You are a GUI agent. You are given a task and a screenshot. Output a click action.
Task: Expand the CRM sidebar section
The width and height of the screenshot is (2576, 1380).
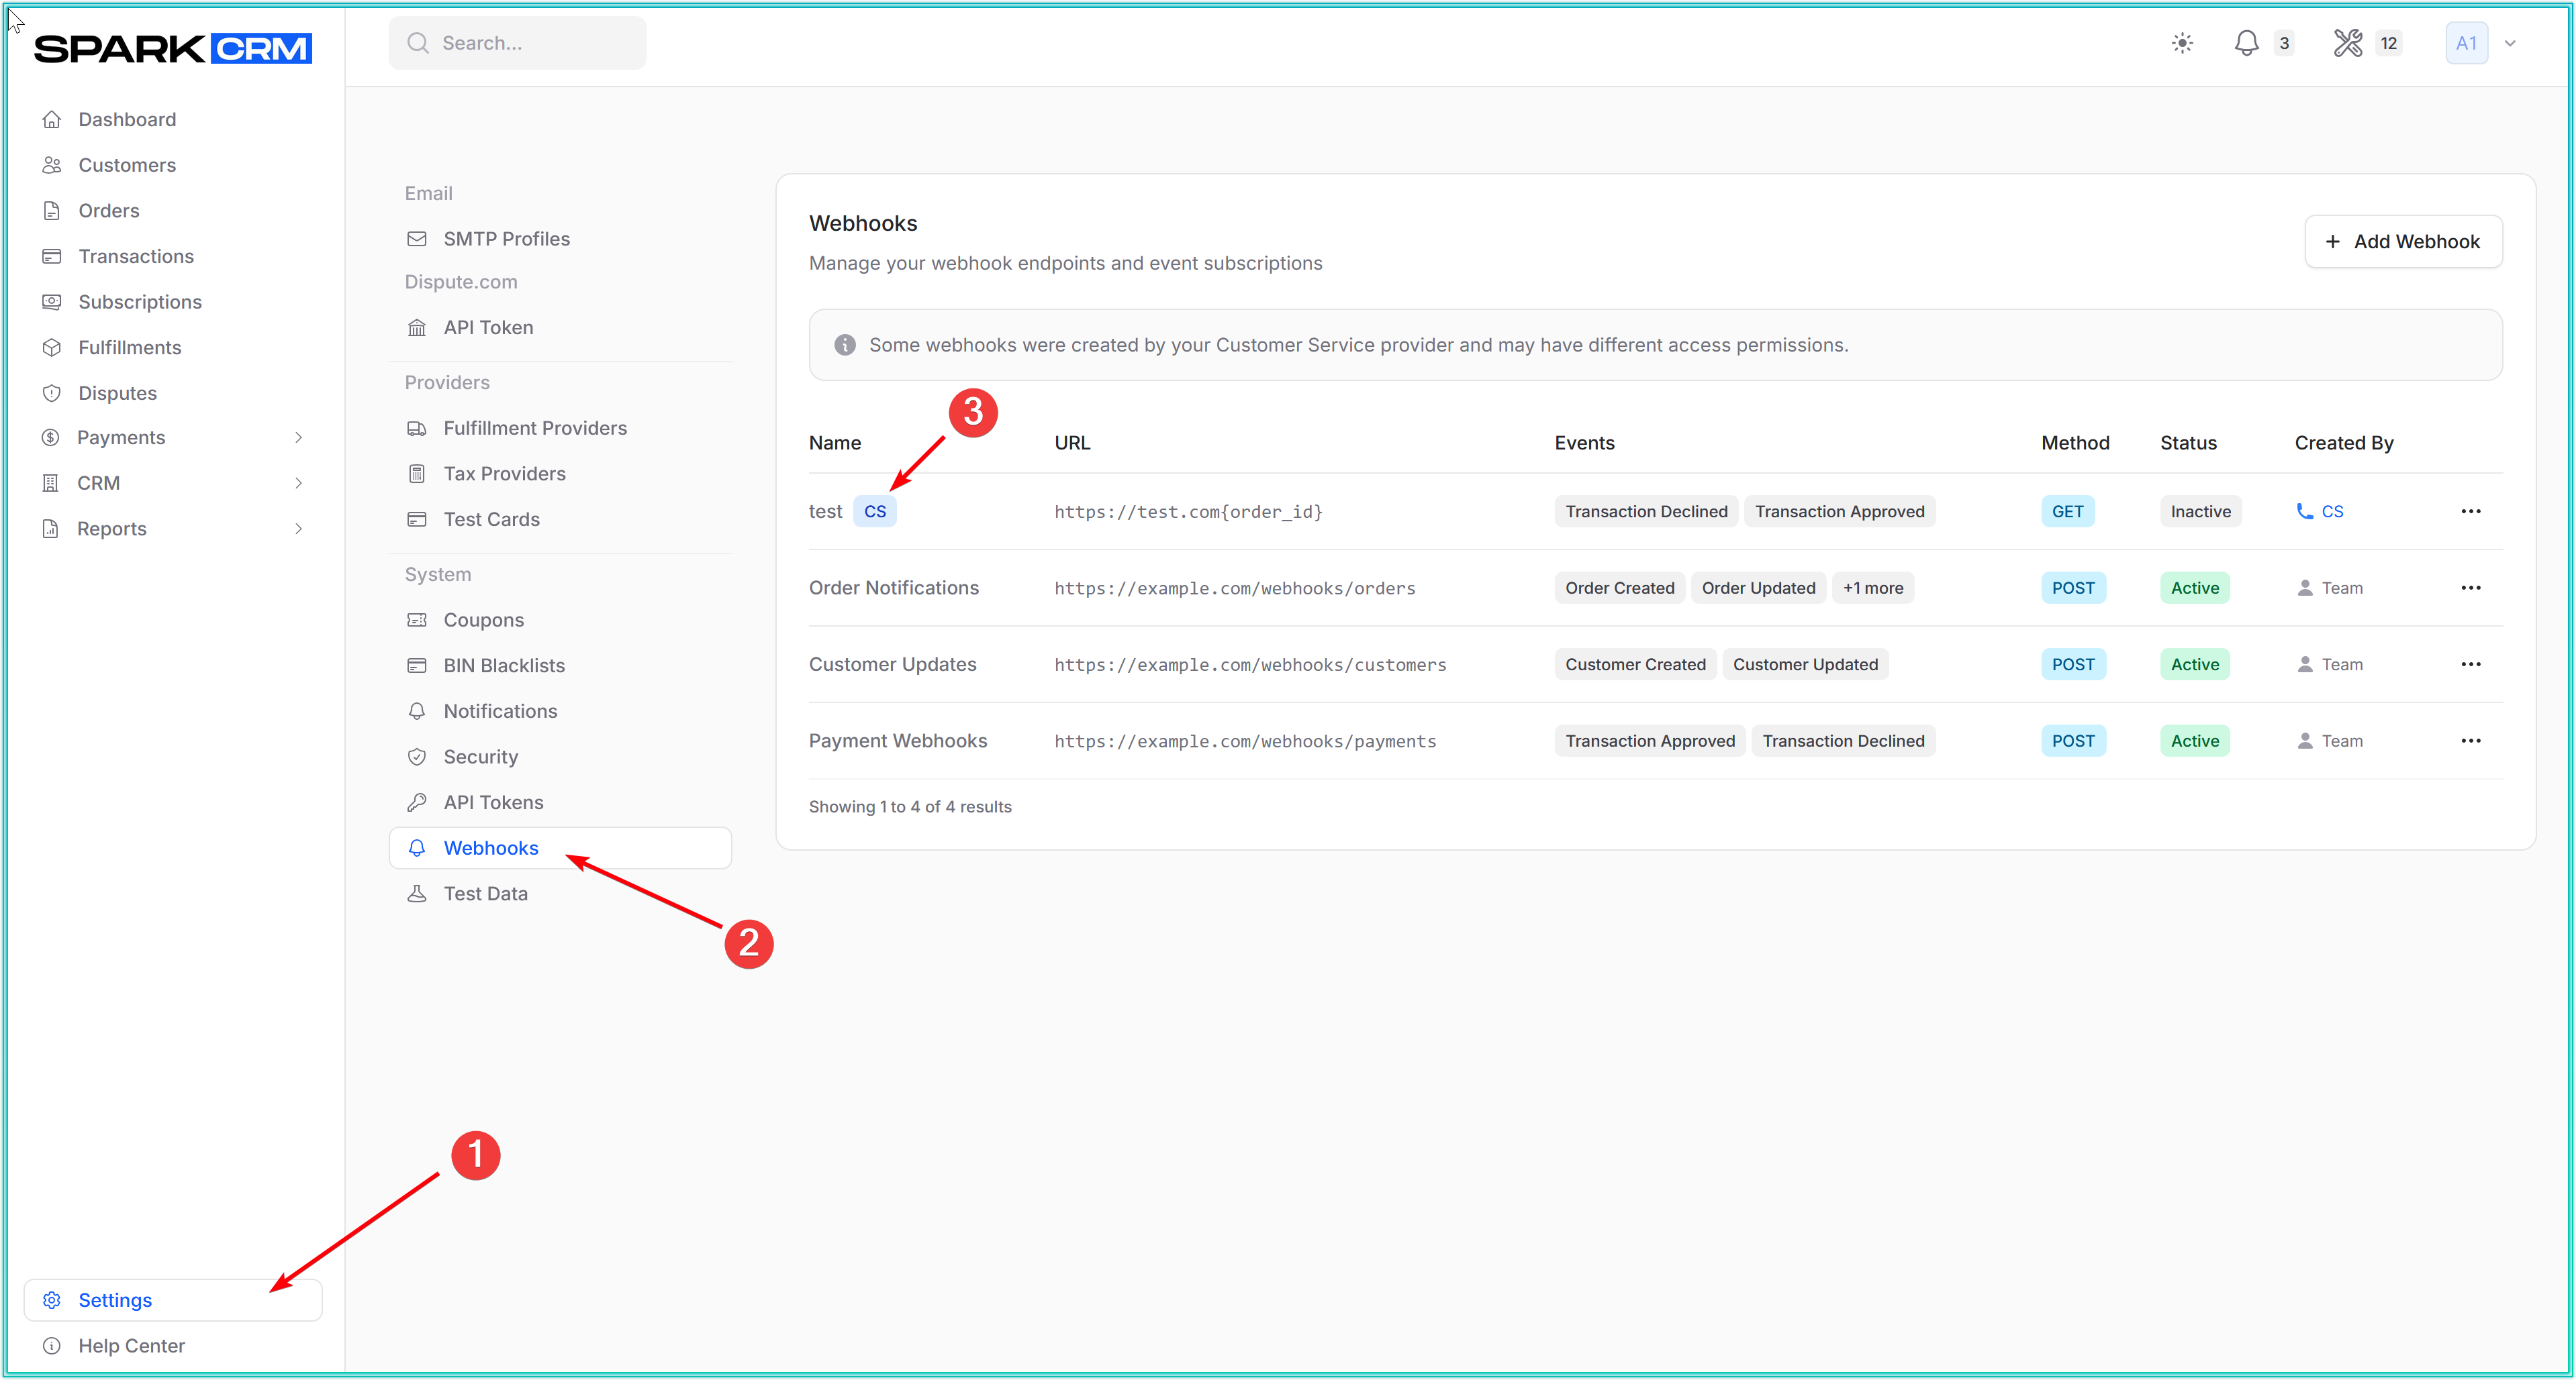coord(298,484)
